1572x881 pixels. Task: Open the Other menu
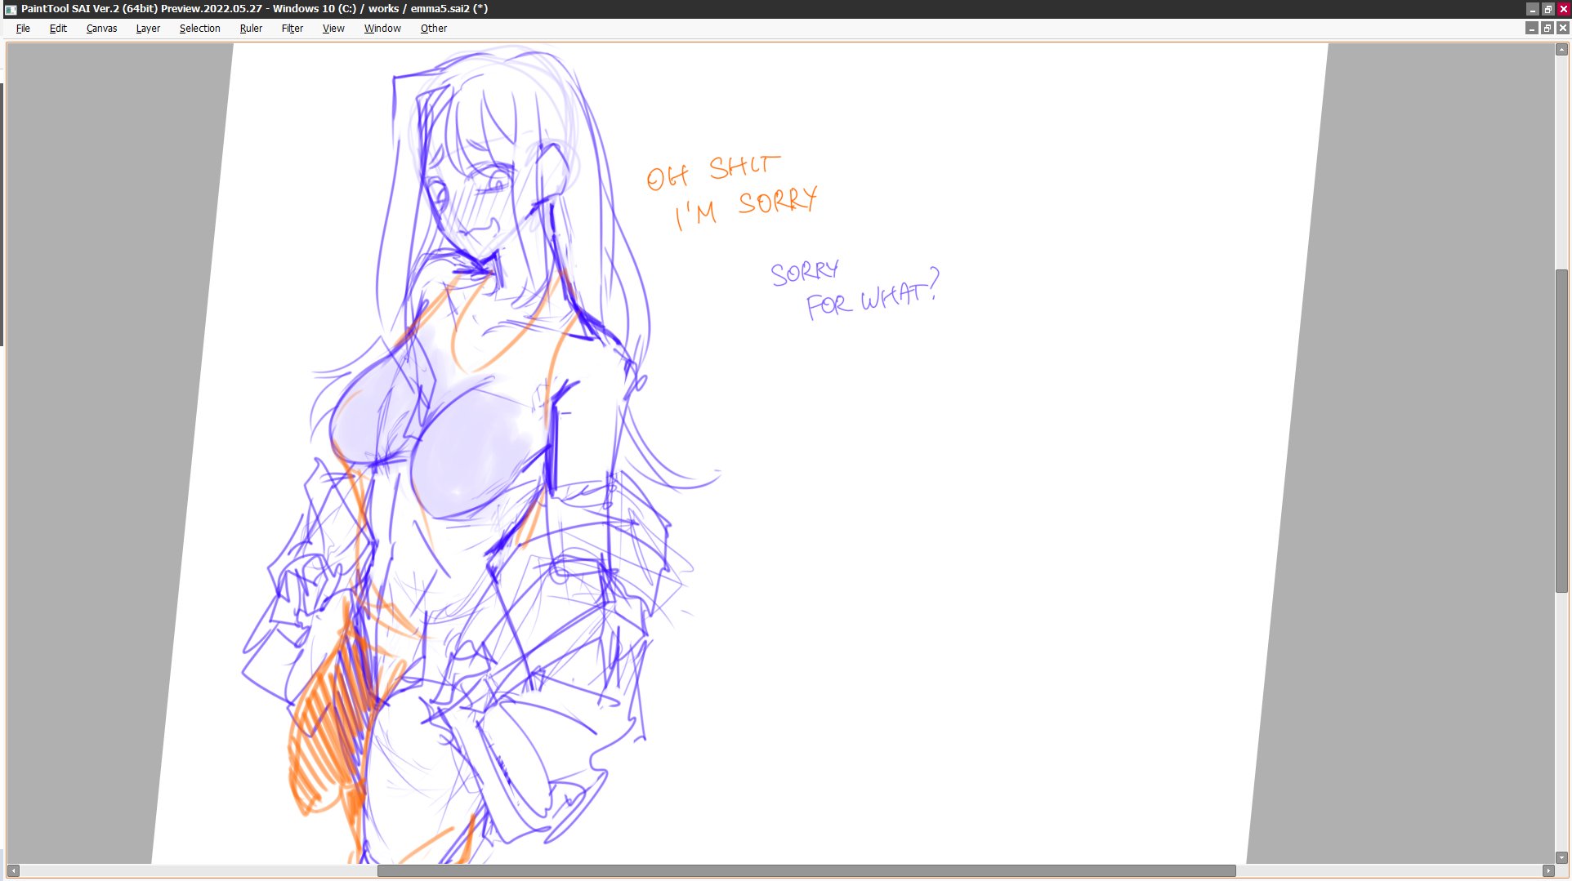(x=434, y=28)
